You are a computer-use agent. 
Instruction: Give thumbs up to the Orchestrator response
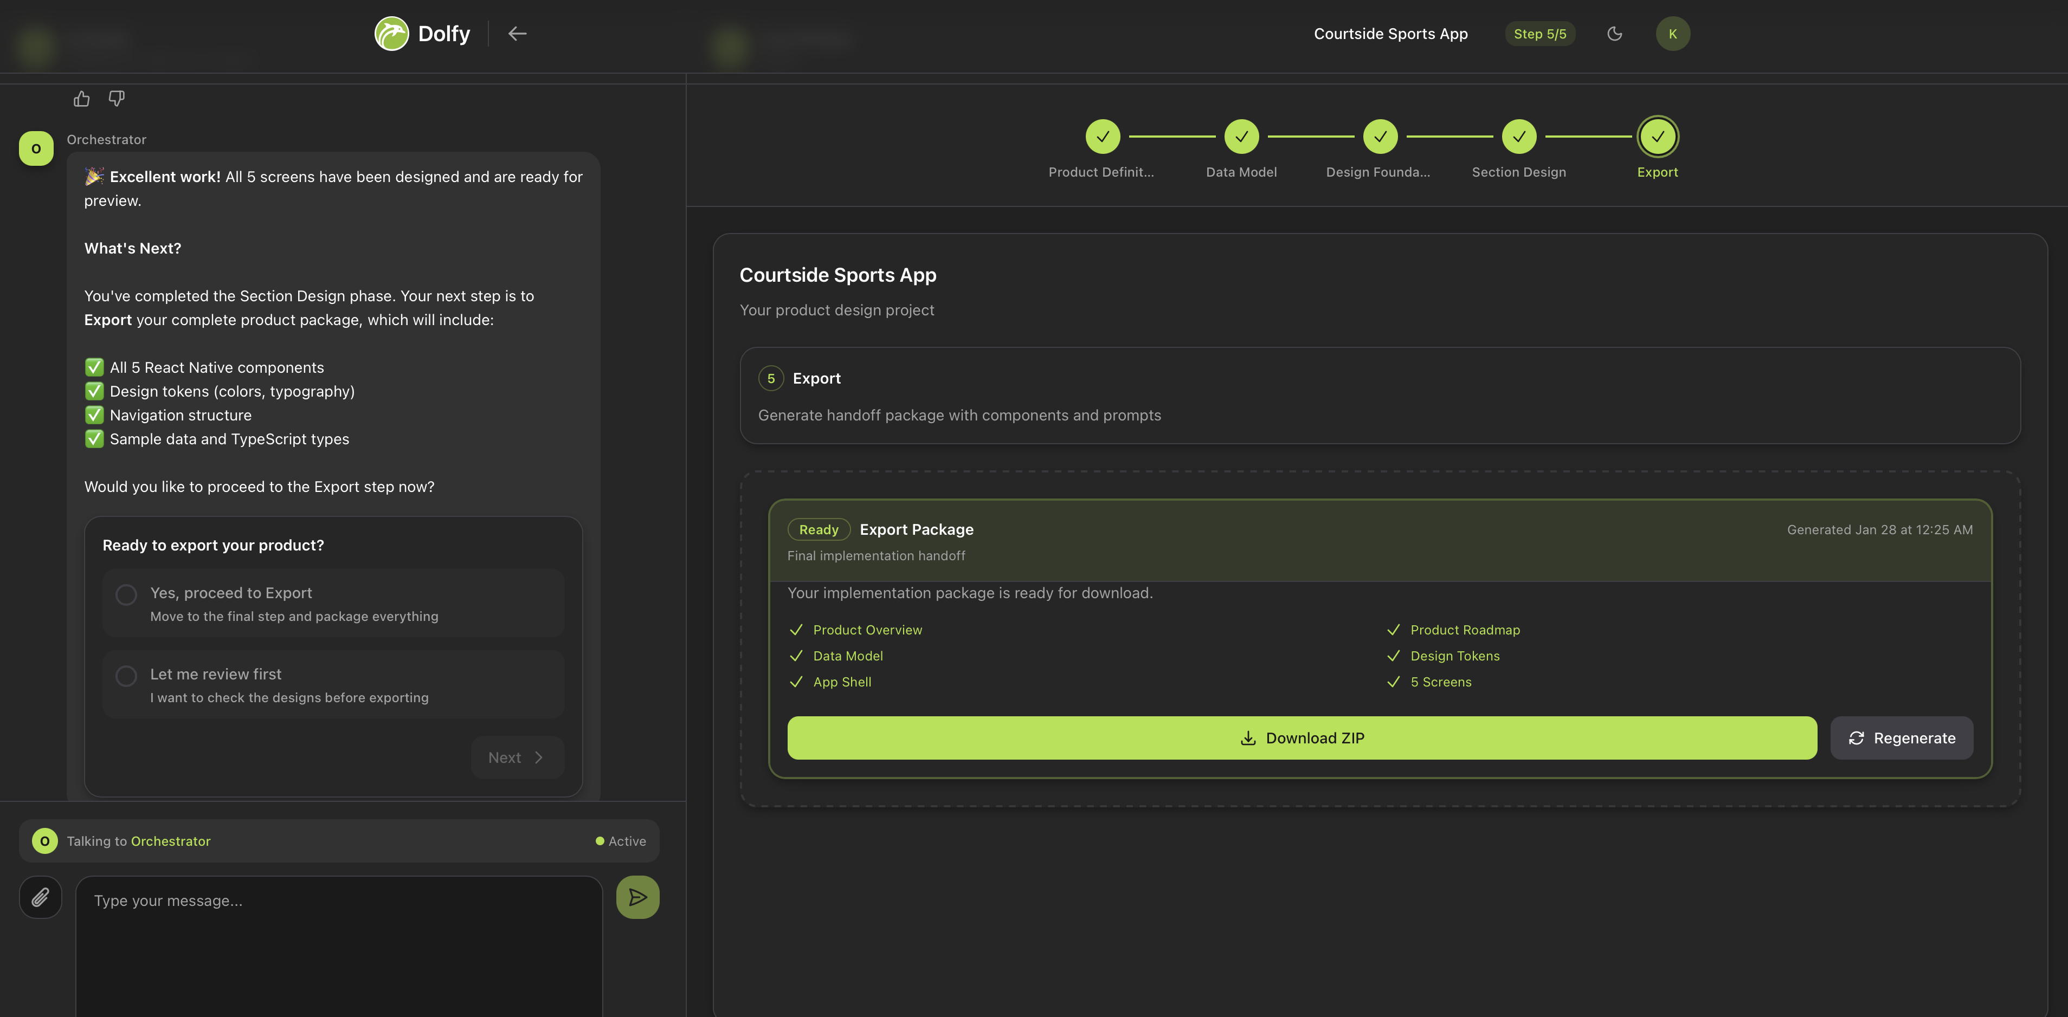81,98
